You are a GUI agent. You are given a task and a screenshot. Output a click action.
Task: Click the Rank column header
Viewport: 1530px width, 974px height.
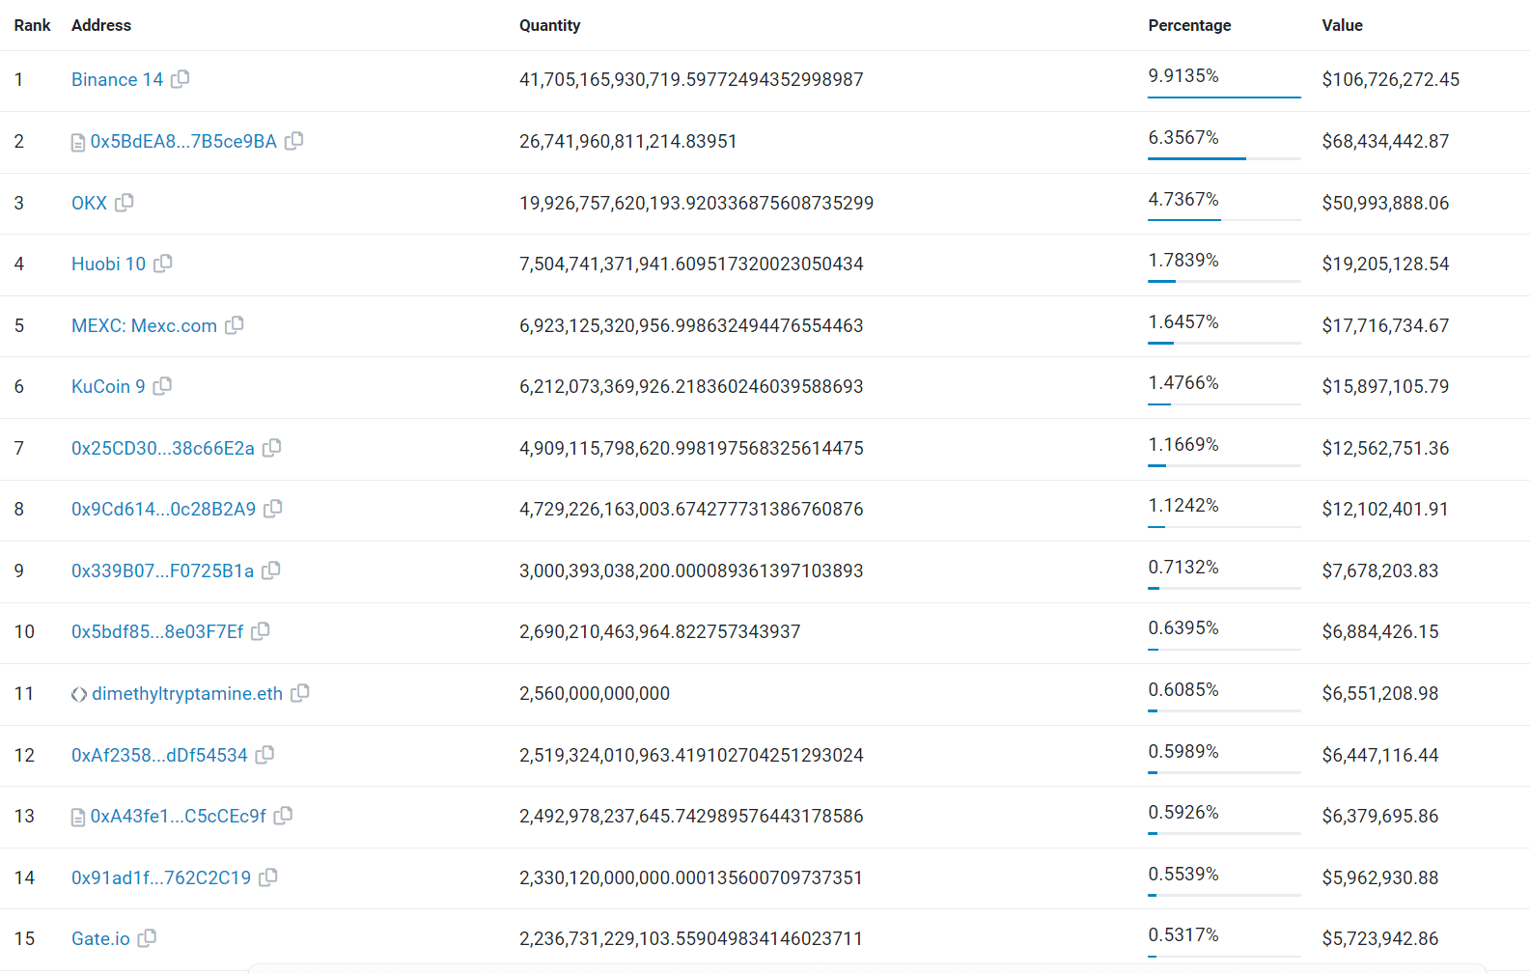click(32, 25)
